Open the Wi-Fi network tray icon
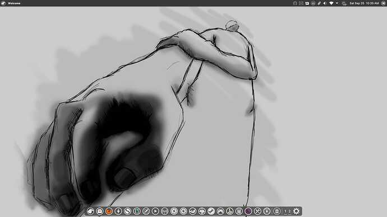Viewport: 387px width, 217px height. (331, 3)
